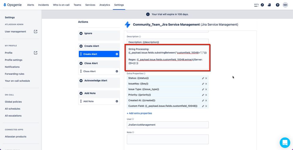The image size is (293, 150).
Task: Open the help question mark icon
Action: click(277, 5)
